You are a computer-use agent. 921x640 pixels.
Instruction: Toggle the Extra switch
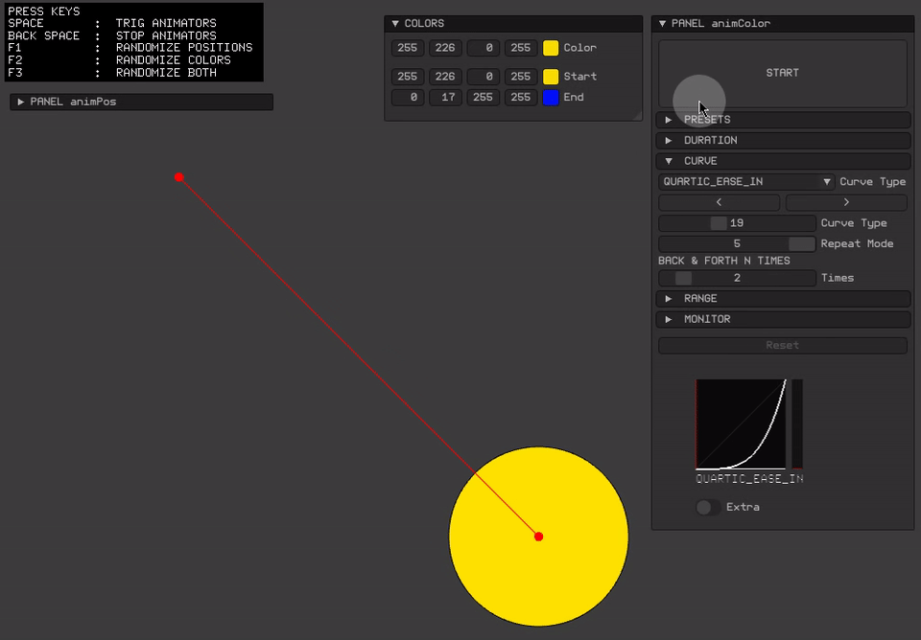[x=708, y=507]
